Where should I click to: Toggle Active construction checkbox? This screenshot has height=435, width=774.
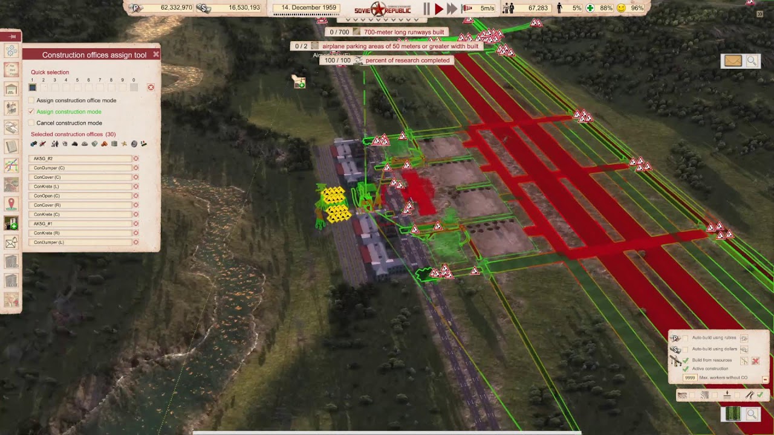pyautogui.click(x=686, y=369)
